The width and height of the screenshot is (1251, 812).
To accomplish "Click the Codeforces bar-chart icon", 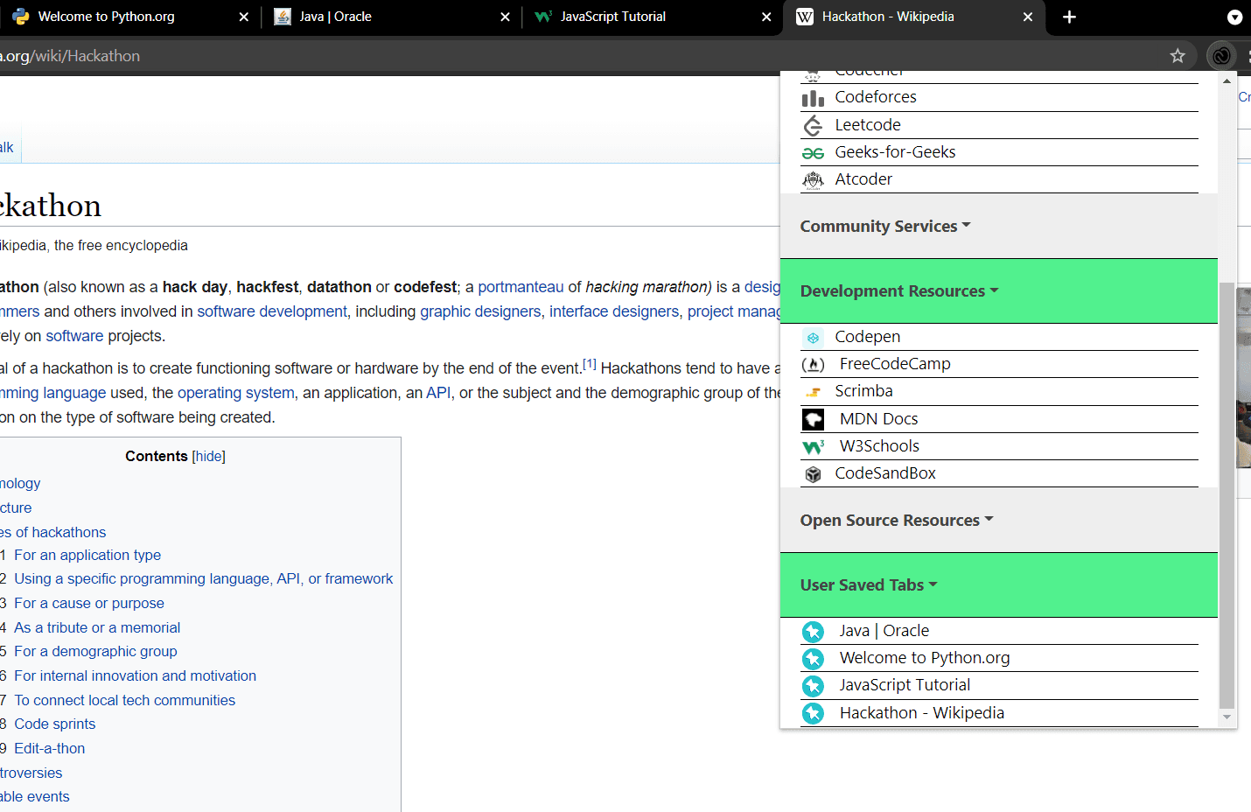I will coord(813,98).
